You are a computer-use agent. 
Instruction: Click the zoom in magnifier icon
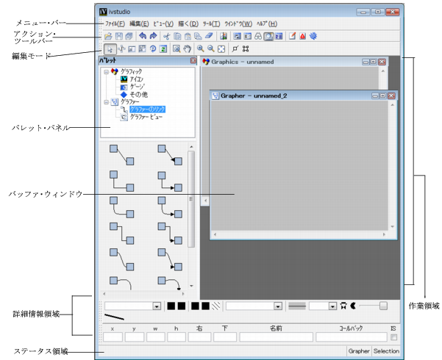pos(201,49)
